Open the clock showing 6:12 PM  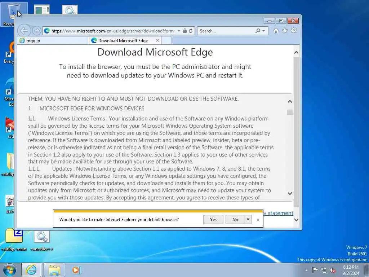pos(351,270)
